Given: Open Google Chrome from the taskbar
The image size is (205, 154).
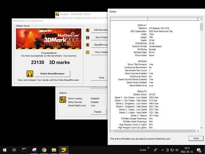Looking at the screenshot, I should pos(44,150).
